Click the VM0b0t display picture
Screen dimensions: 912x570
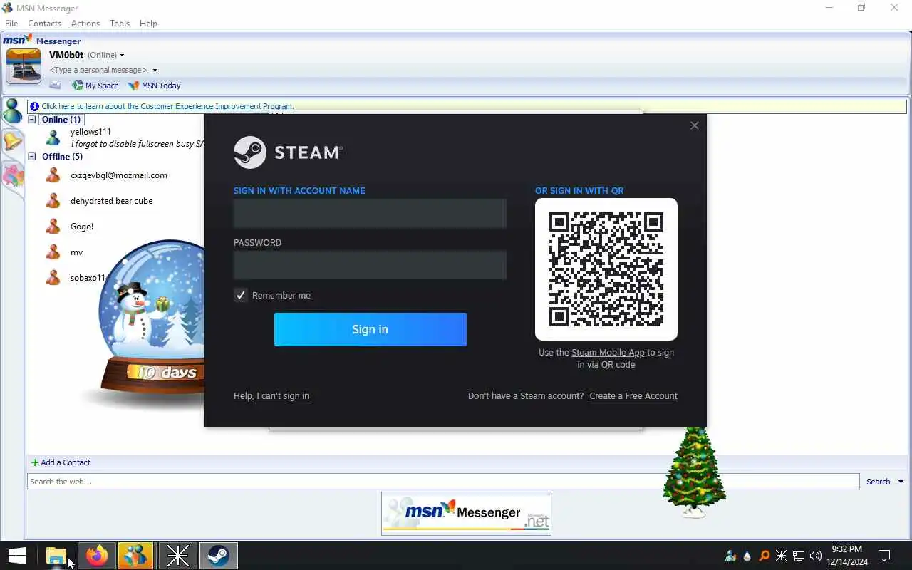[x=24, y=66]
